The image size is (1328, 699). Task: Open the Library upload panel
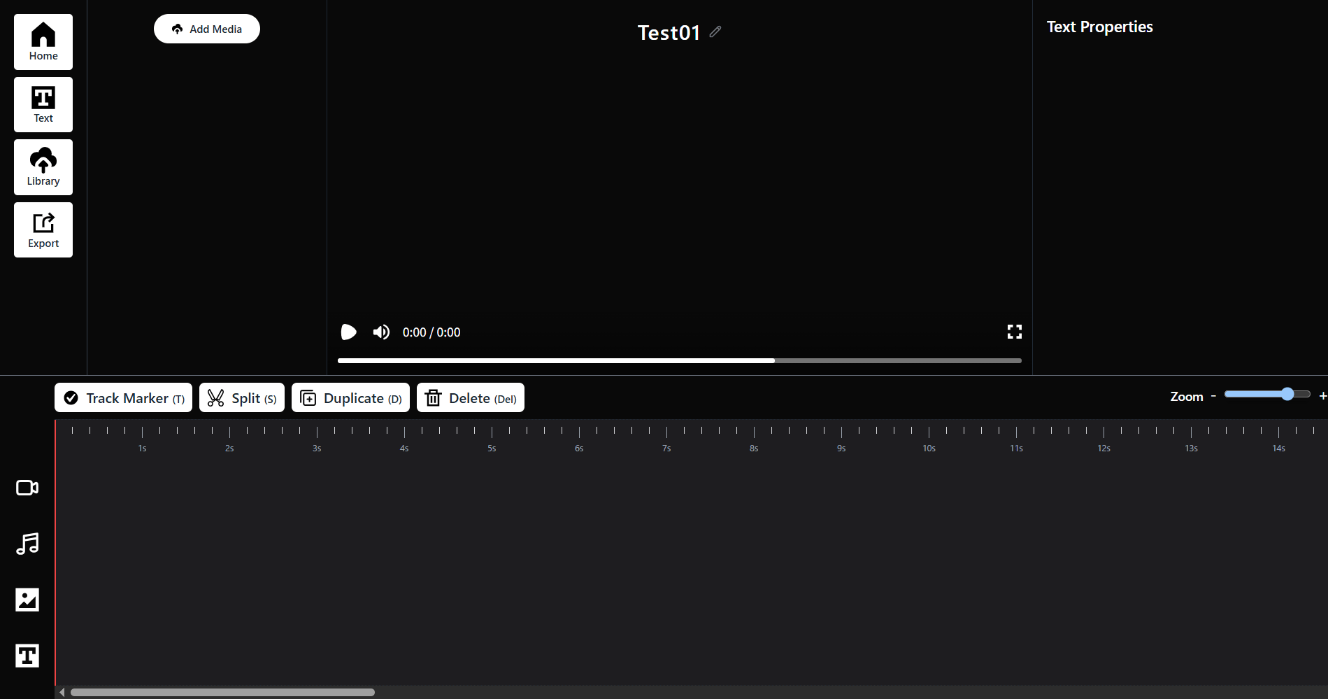point(43,167)
